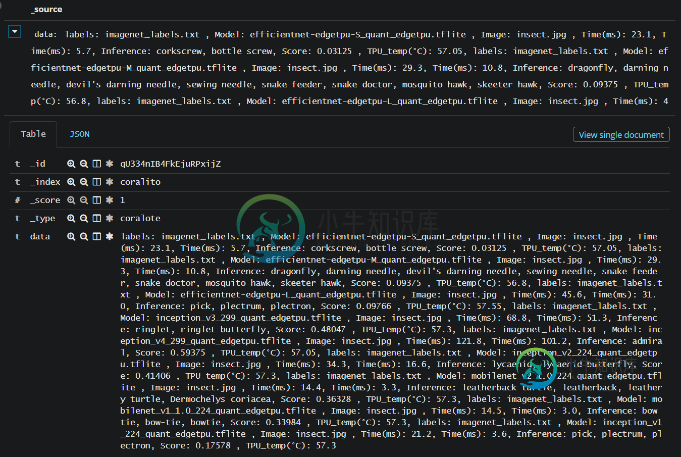Filter for value on data row

point(71,236)
